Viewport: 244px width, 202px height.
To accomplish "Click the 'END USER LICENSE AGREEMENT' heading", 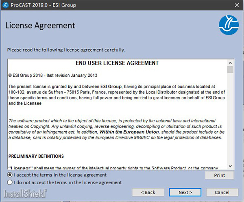I will [x=117, y=63].
